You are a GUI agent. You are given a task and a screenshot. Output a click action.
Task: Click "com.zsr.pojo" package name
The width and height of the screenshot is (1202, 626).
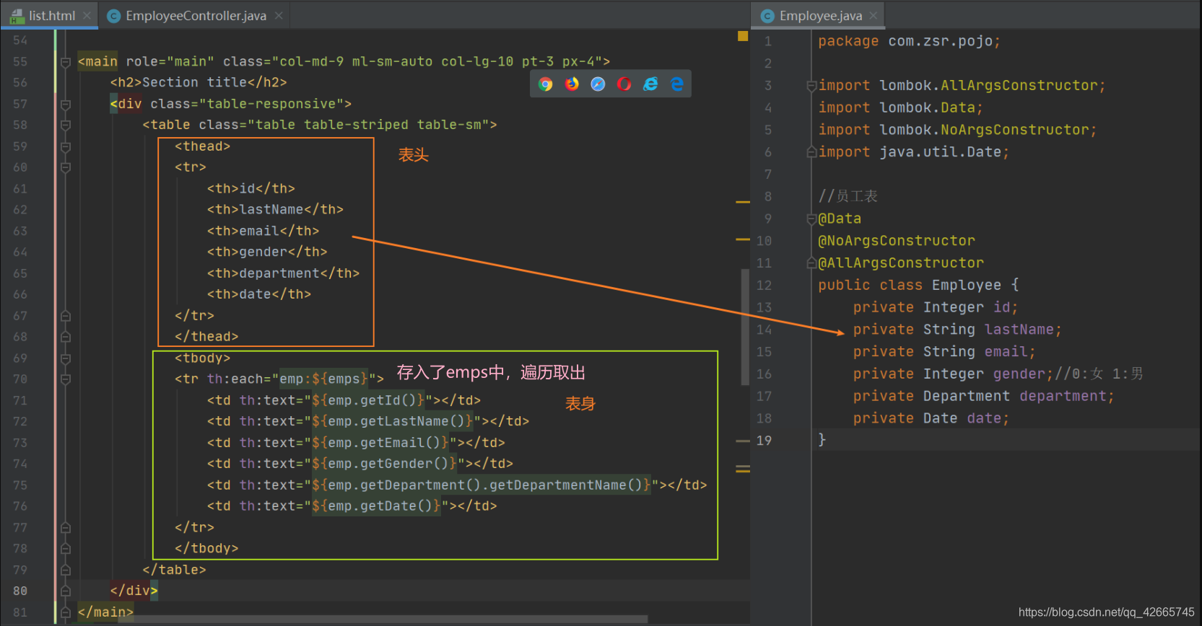941,41
